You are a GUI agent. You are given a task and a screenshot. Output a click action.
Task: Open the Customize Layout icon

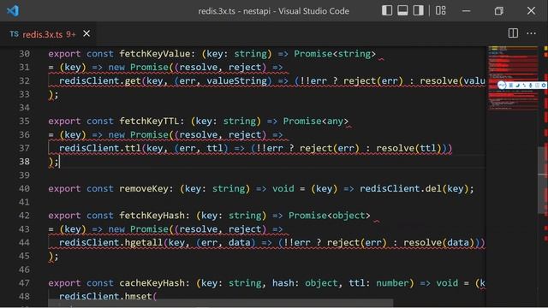pyautogui.click(x=441, y=10)
